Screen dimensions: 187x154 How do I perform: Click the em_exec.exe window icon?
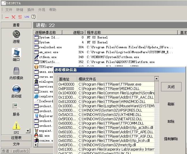pyautogui.click(x=36, y=52)
